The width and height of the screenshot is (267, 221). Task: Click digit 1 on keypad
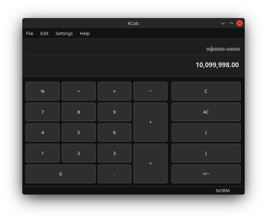point(43,153)
